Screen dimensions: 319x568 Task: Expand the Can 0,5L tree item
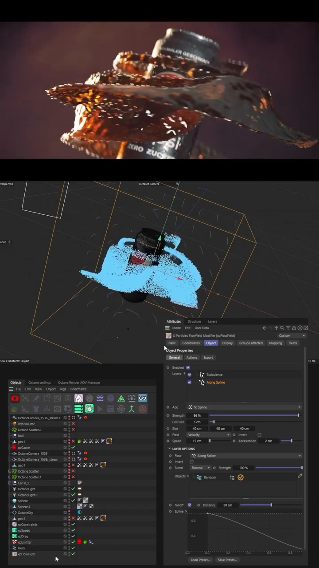pos(10,483)
